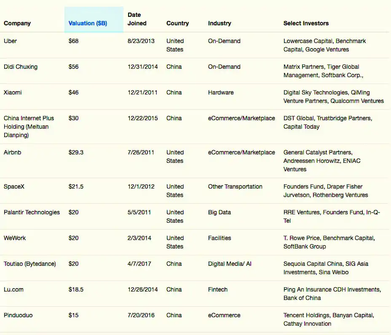Click the Select Investors column header
Screen dimensions: 391x335
coord(306,23)
